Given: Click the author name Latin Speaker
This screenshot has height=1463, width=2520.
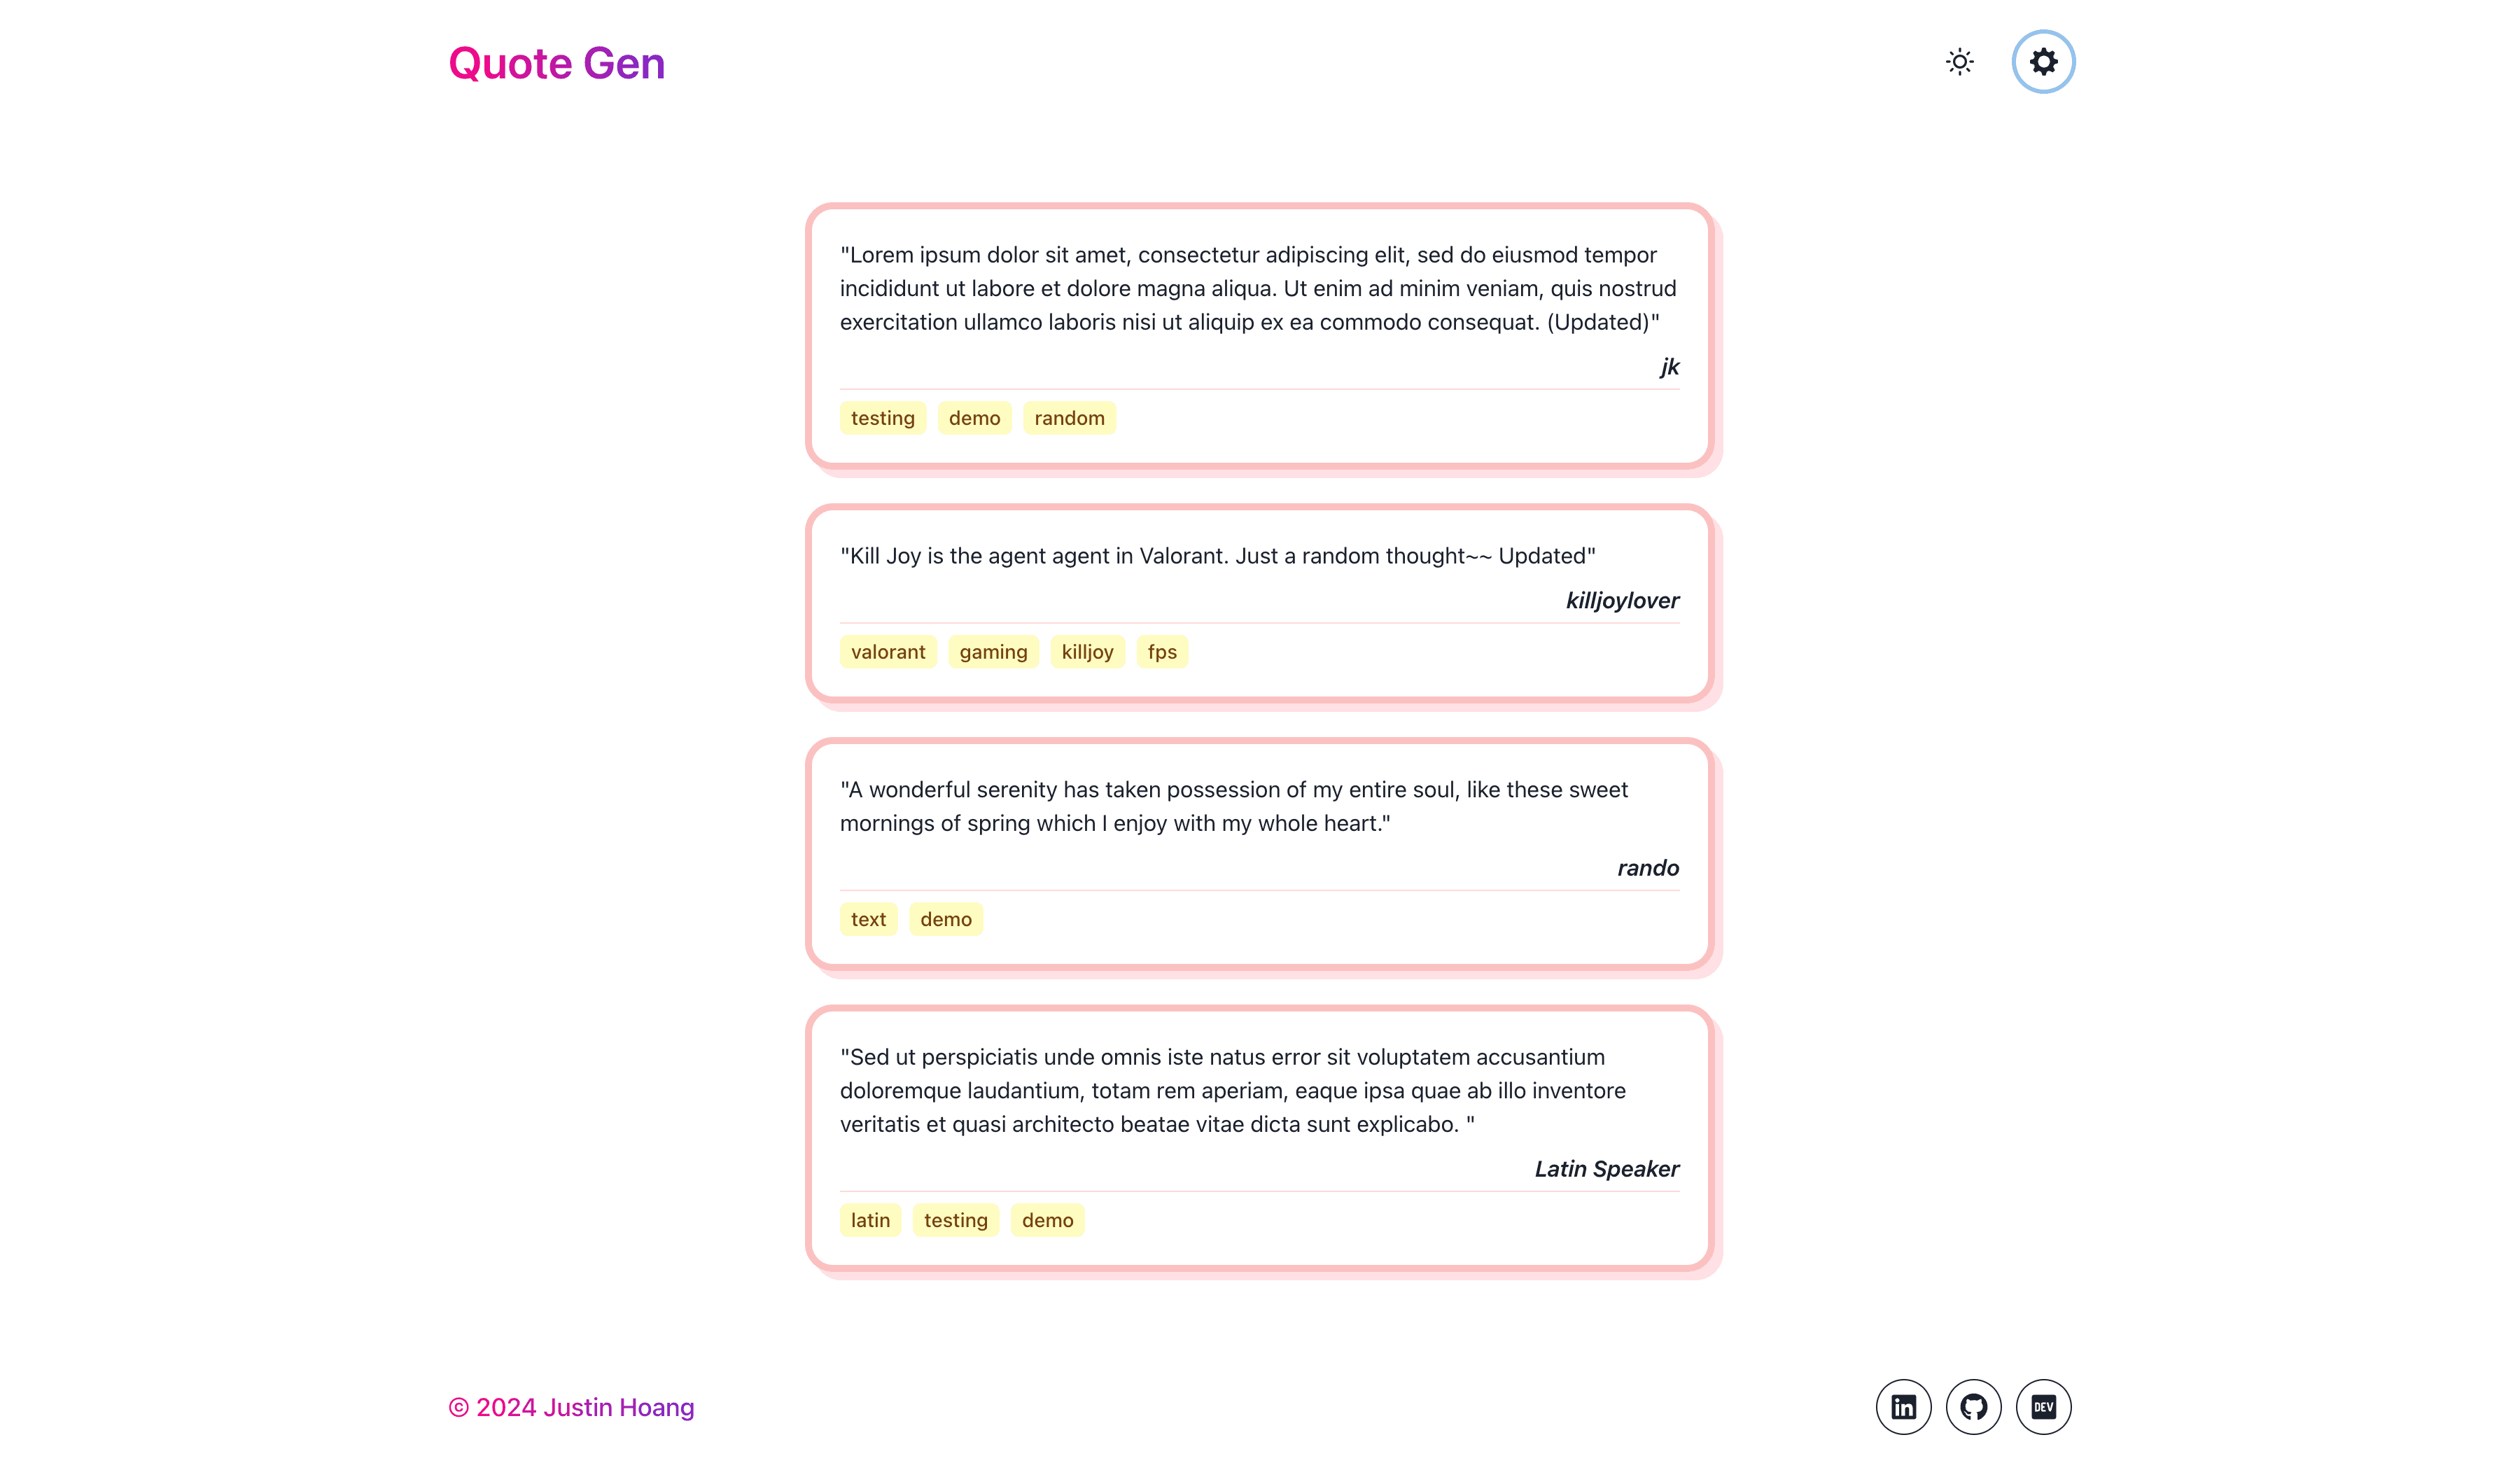Looking at the screenshot, I should pos(1607,1169).
